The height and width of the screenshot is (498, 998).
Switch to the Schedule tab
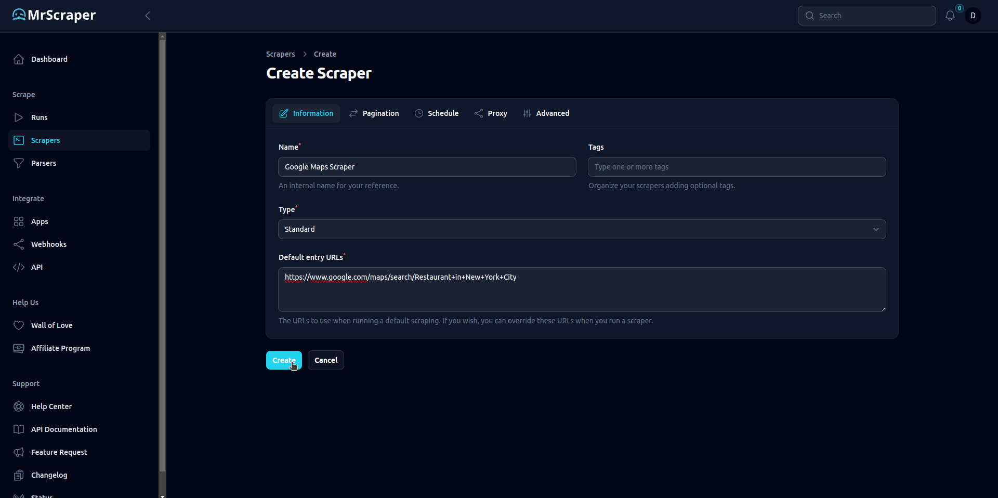pyautogui.click(x=437, y=113)
